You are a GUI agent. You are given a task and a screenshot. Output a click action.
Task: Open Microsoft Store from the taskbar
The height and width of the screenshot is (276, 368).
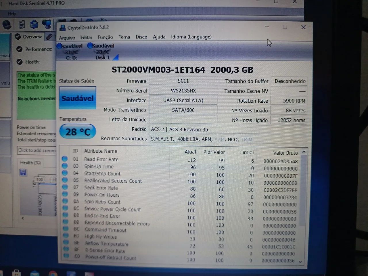pos(16,273)
